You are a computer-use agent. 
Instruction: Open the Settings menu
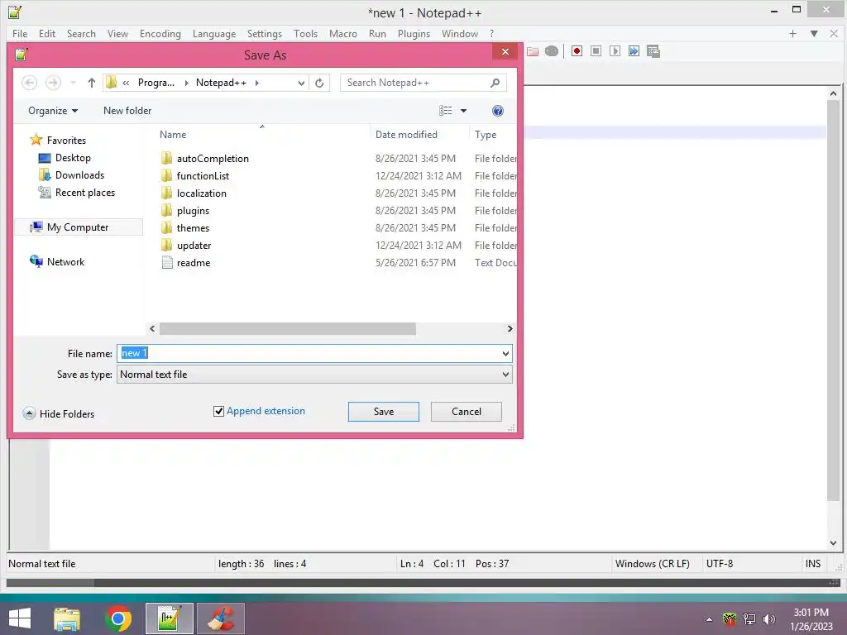[265, 33]
